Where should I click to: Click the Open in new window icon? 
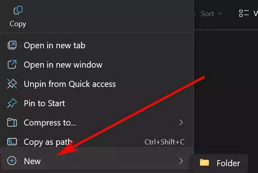(x=12, y=64)
